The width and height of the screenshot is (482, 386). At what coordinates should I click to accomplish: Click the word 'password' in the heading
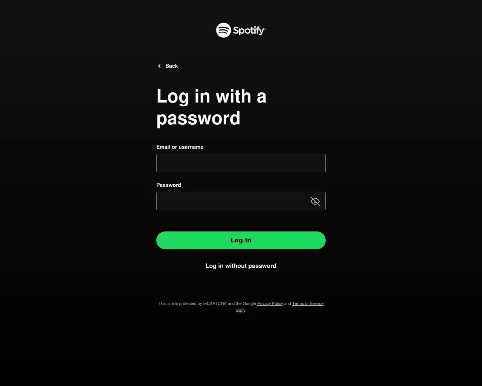(x=198, y=118)
